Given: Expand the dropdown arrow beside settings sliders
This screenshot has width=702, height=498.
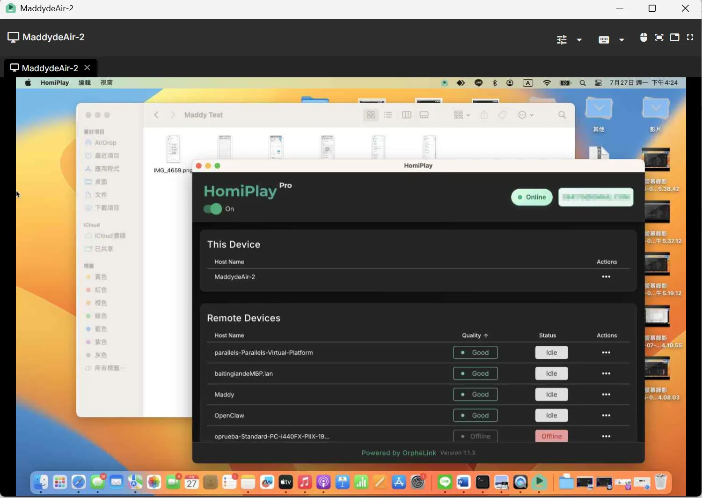Looking at the screenshot, I should (579, 40).
